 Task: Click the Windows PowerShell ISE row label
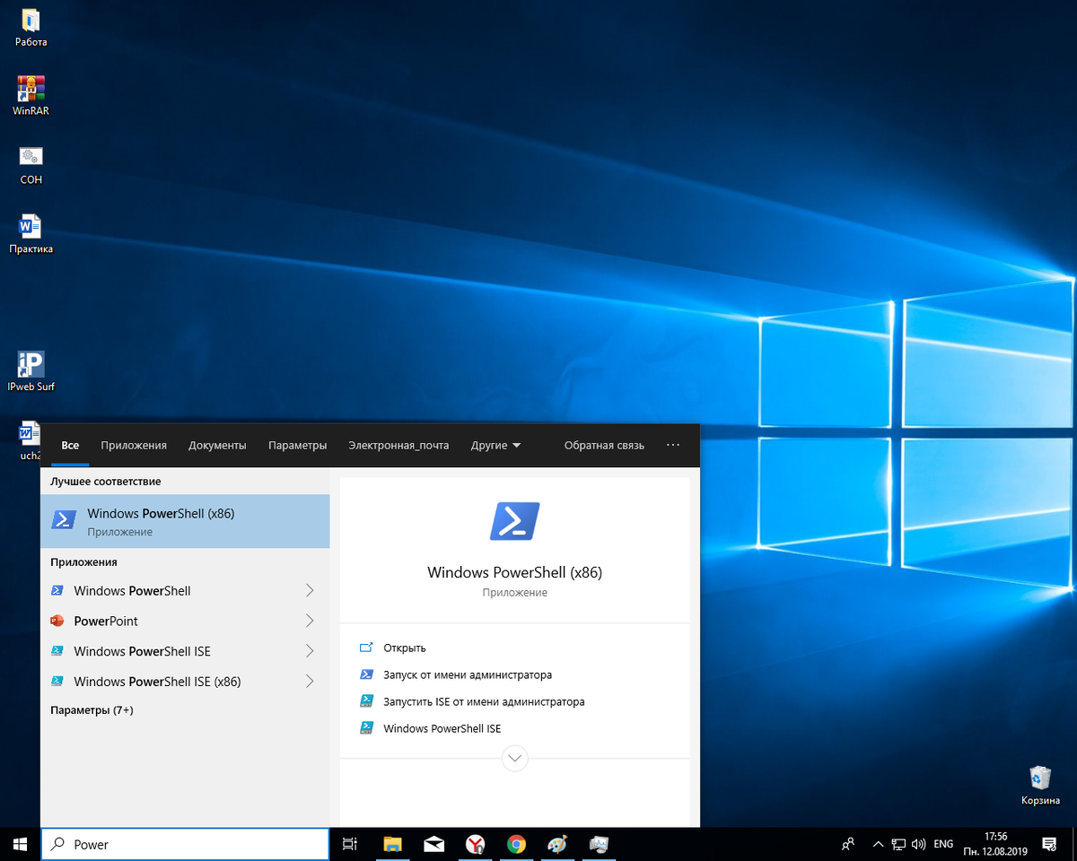142,651
